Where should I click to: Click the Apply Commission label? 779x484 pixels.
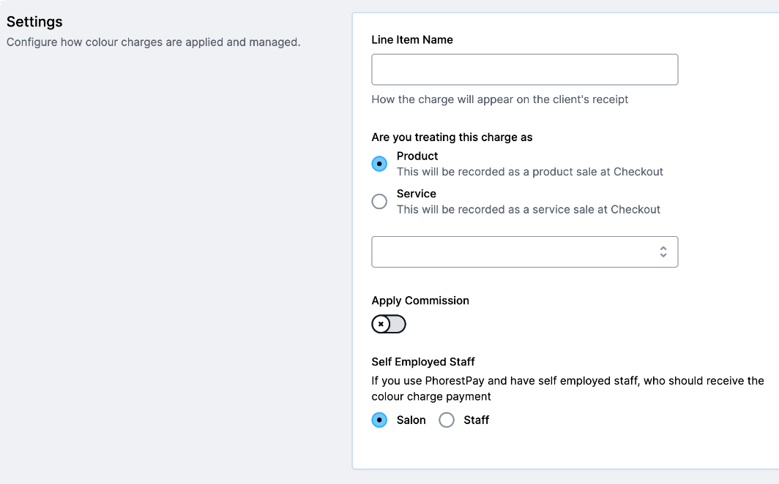click(x=420, y=300)
